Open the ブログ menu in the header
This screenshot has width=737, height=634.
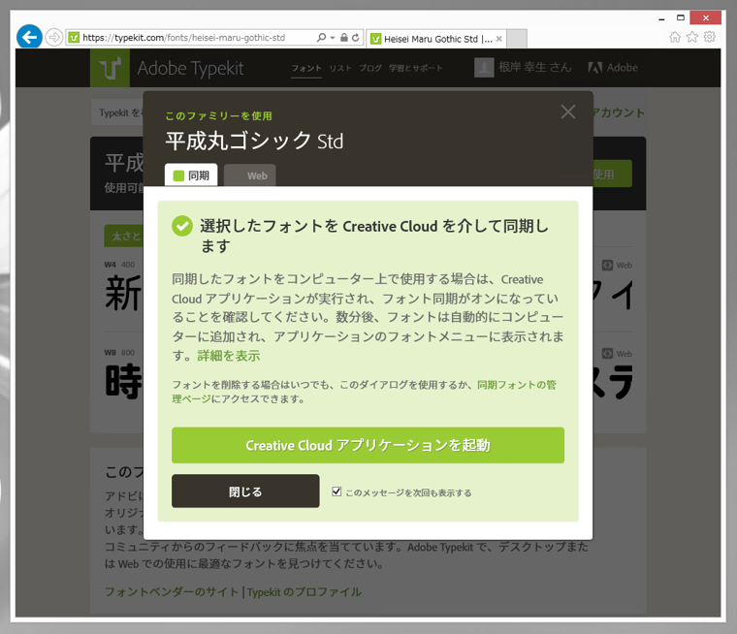pos(370,68)
